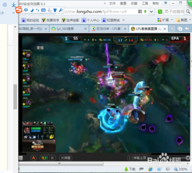Click the horizontal scrollbar thumb under video
The width and height of the screenshot is (192, 173).
(x=61, y=163)
